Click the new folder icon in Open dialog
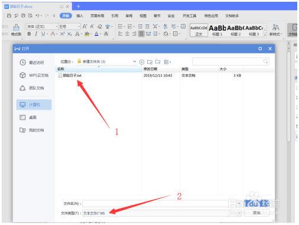The image size is (299, 225). (158, 62)
